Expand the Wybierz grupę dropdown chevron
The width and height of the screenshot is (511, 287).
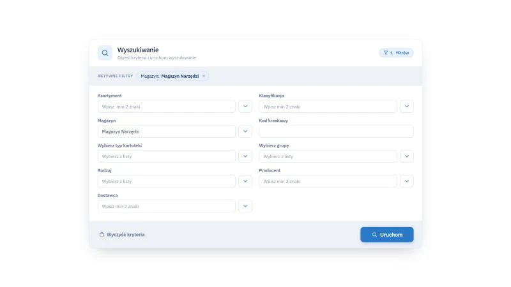407,156
